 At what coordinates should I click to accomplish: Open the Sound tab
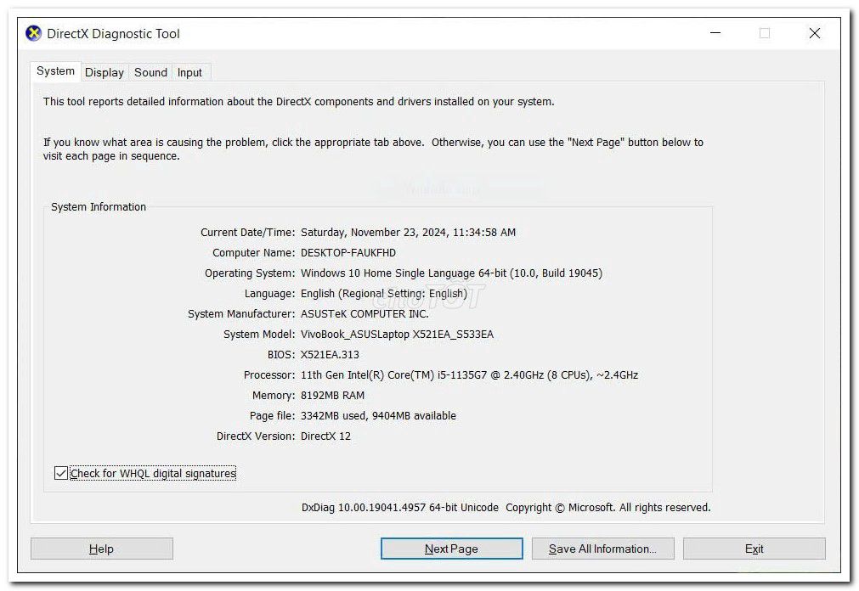click(x=150, y=72)
